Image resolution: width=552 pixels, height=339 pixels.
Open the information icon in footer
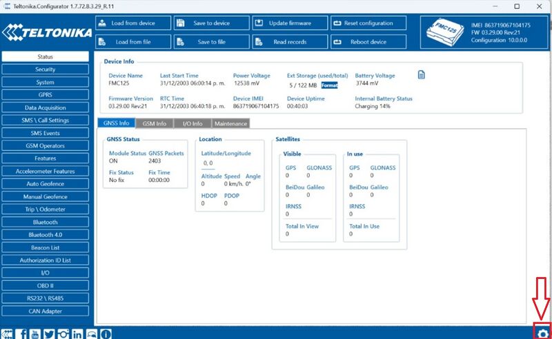[106, 333]
